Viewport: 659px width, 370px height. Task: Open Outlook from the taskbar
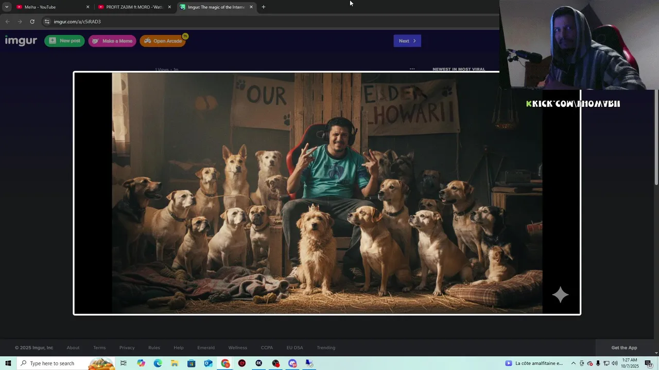208,363
